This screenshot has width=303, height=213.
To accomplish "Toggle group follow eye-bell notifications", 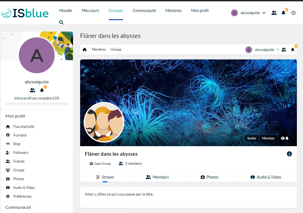I will coord(284,138).
